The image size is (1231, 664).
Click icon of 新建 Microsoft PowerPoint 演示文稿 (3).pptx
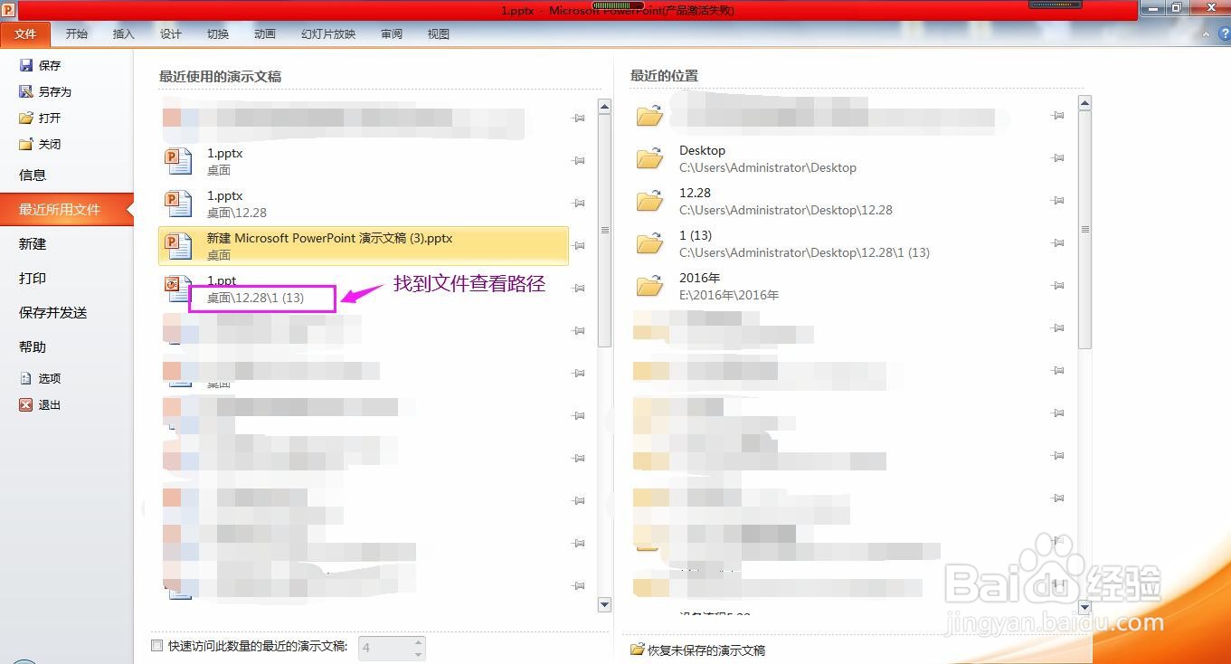[178, 246]
